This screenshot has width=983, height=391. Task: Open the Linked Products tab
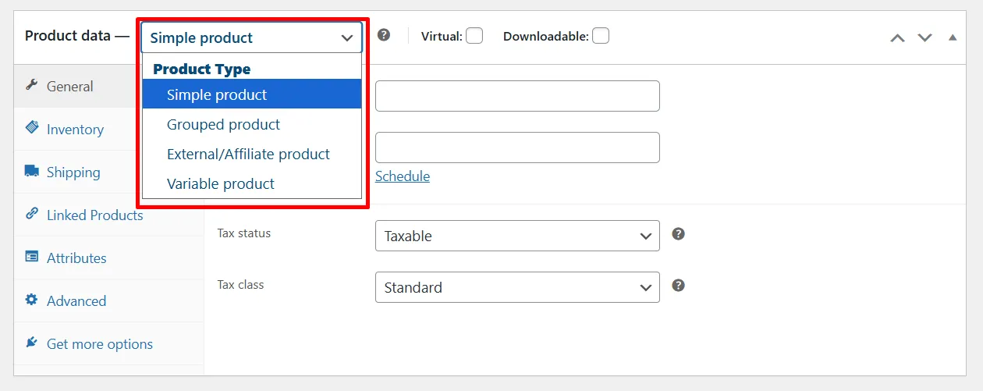tap(108, 215)
